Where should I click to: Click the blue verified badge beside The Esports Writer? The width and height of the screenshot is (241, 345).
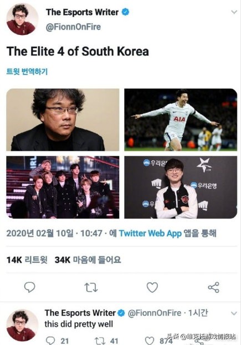pyautogui.click(x=125, y=12)
